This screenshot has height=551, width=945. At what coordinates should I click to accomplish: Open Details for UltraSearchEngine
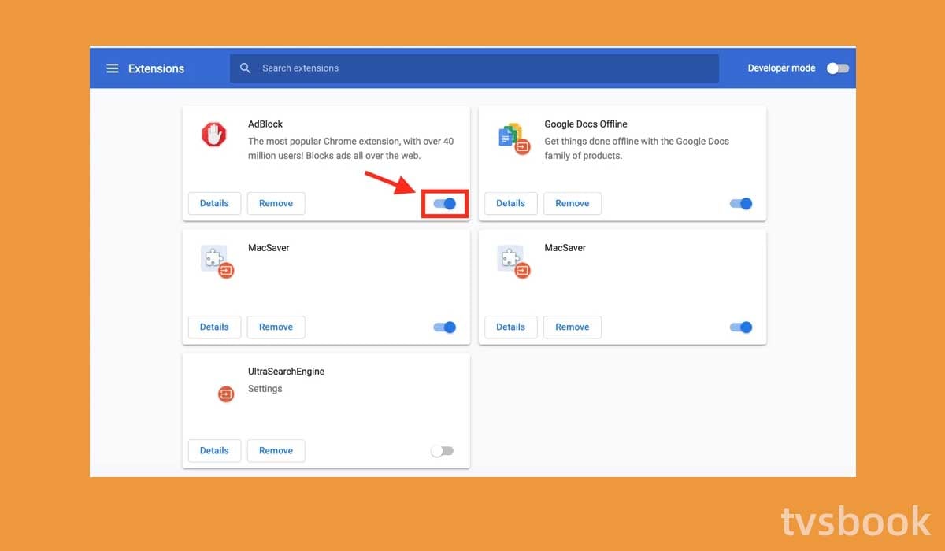pos(214,450)
